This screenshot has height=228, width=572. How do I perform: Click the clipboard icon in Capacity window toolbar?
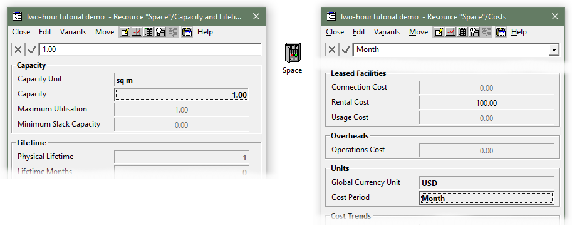187,32
